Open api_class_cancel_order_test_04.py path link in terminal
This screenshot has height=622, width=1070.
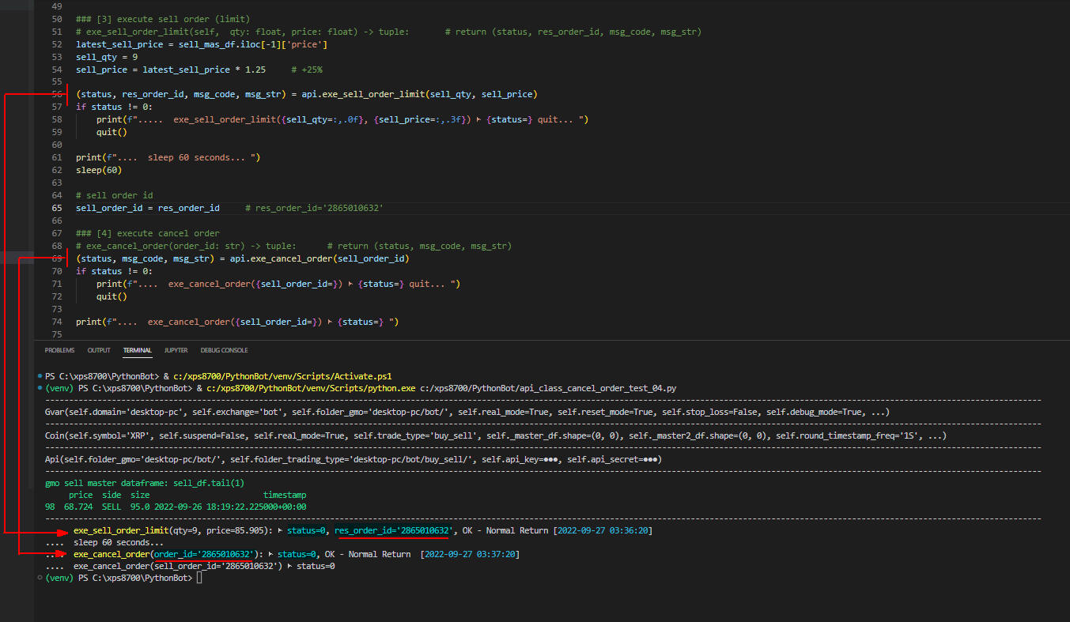pos(548,389)
